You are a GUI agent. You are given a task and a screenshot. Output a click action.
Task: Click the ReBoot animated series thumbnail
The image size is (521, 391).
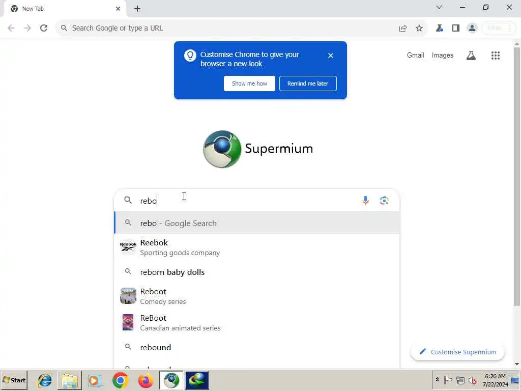click(128, 322)
